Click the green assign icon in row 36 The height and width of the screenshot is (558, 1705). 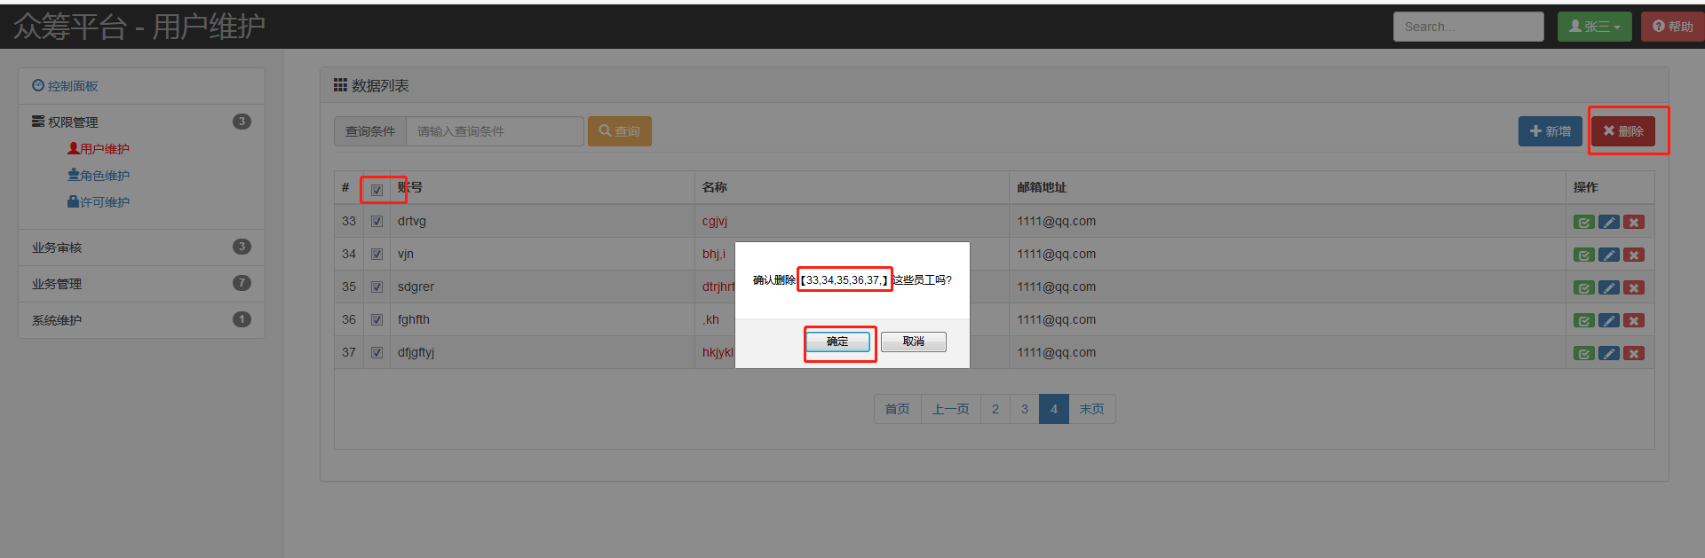click(1583, 320)
